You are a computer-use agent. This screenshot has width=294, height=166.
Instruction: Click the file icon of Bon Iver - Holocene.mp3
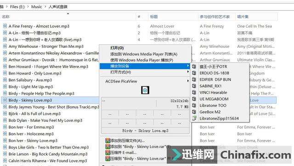[x=5, y=134]
